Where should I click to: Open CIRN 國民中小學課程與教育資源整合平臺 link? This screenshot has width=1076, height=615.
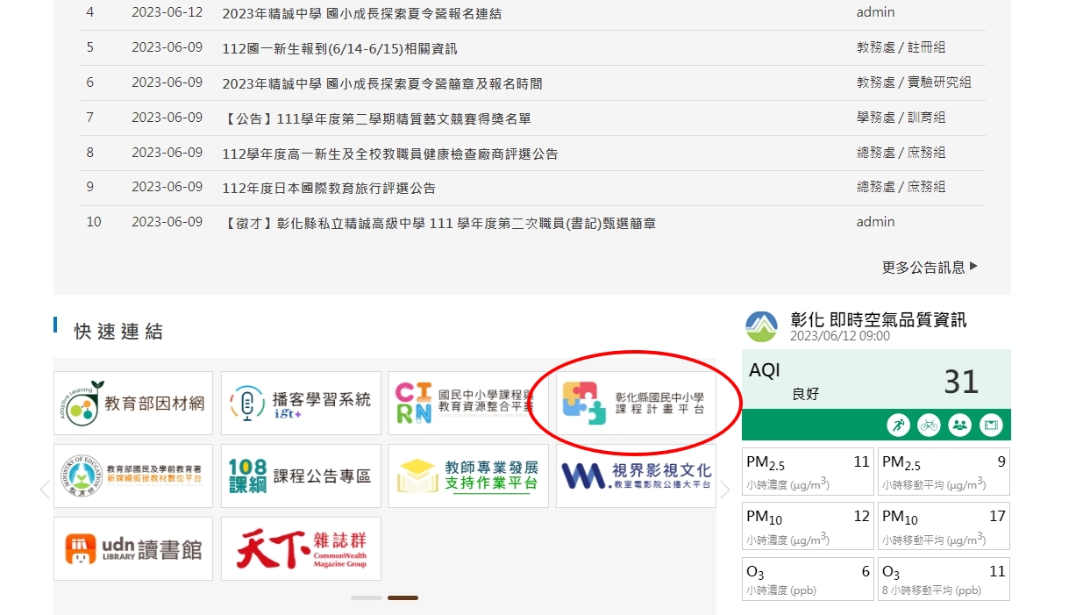tap(468, 404)
